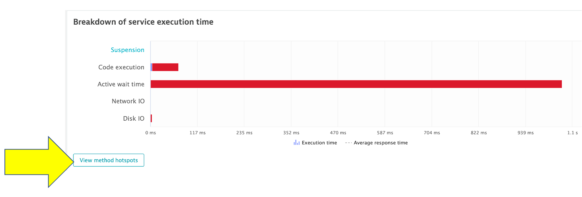
Task: Select the red Active wait time bar
Action: [356, 84]
